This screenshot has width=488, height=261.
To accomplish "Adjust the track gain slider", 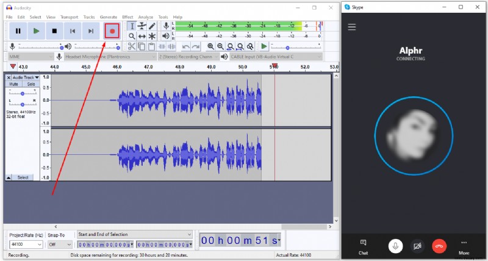I will tap(23, 93).
